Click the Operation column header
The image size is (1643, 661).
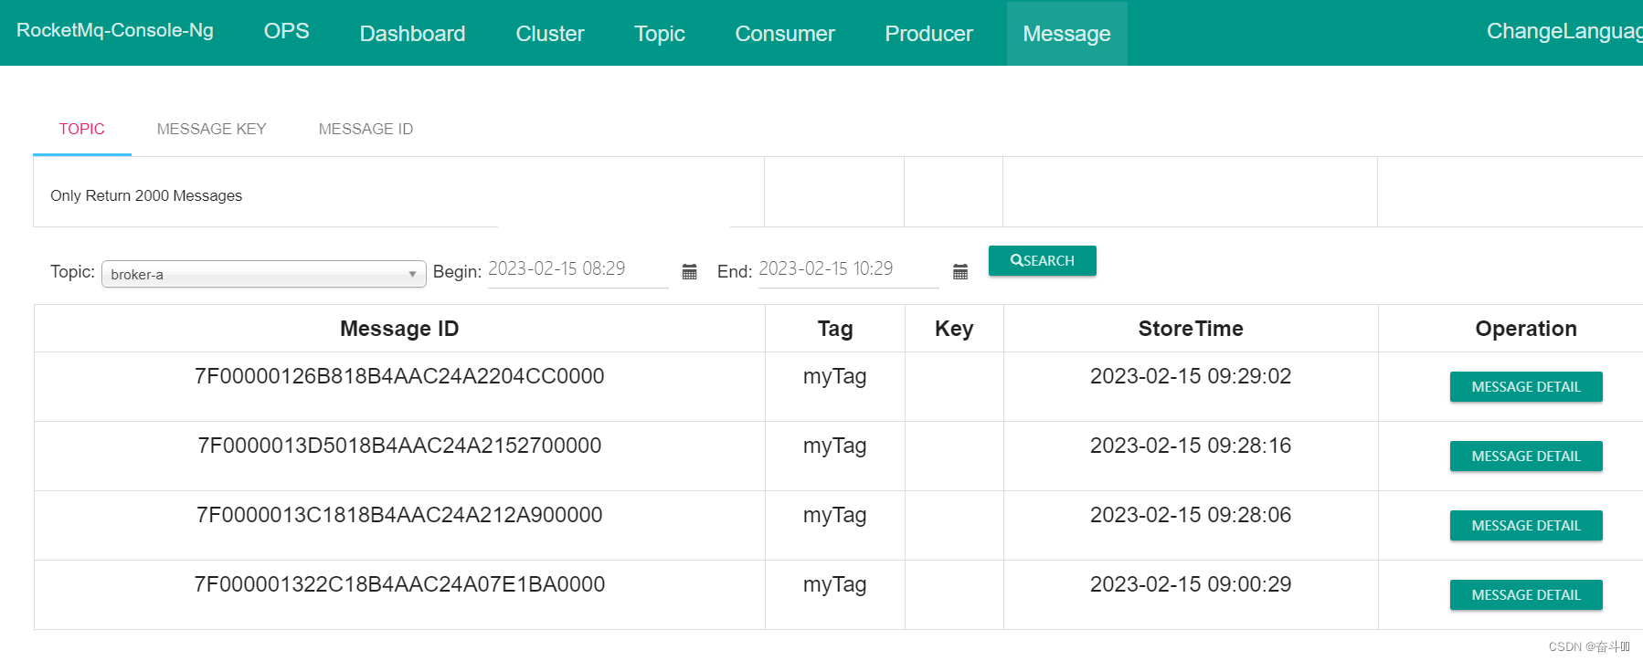pyautogui.click(x=1526, y=329)
